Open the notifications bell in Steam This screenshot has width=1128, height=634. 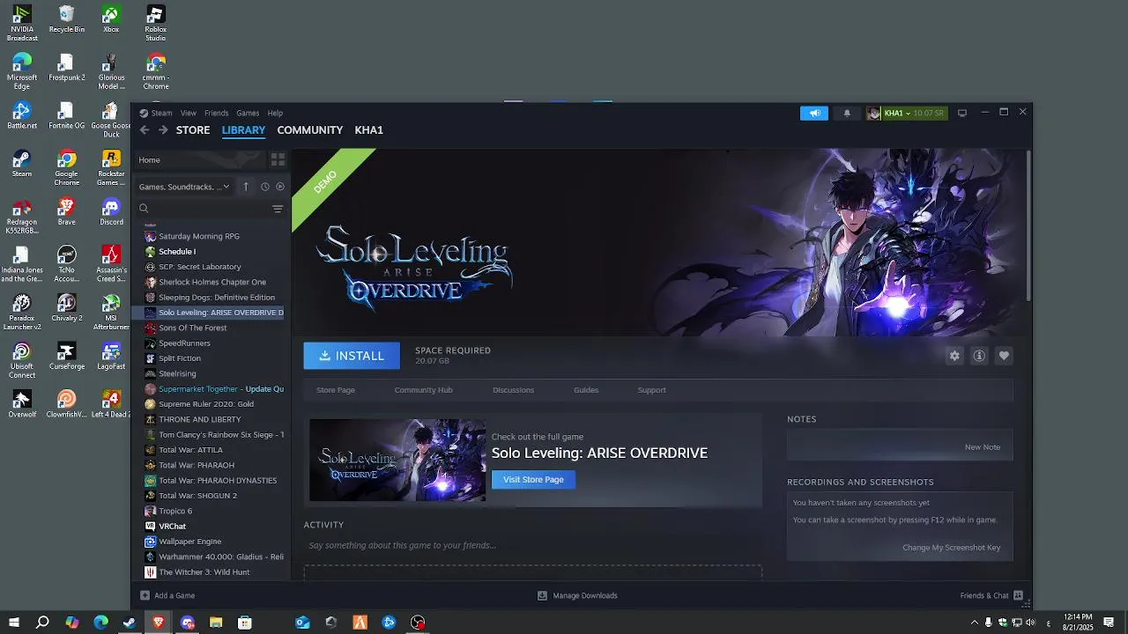tap(847, 114)
